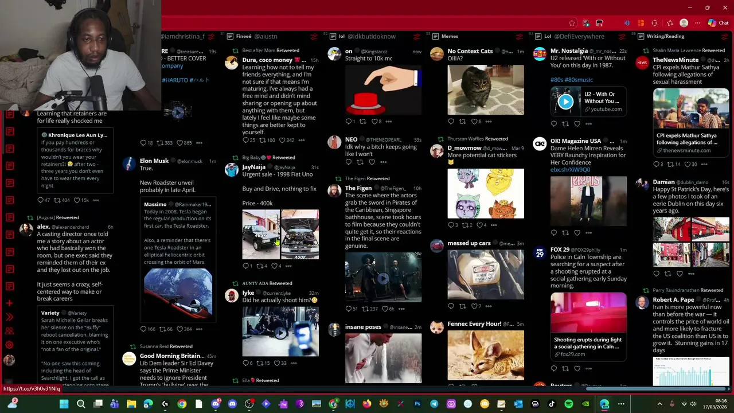Retweet The Figen tweet with 237 retweets
The image size is (734, 413).
(365, 309)
